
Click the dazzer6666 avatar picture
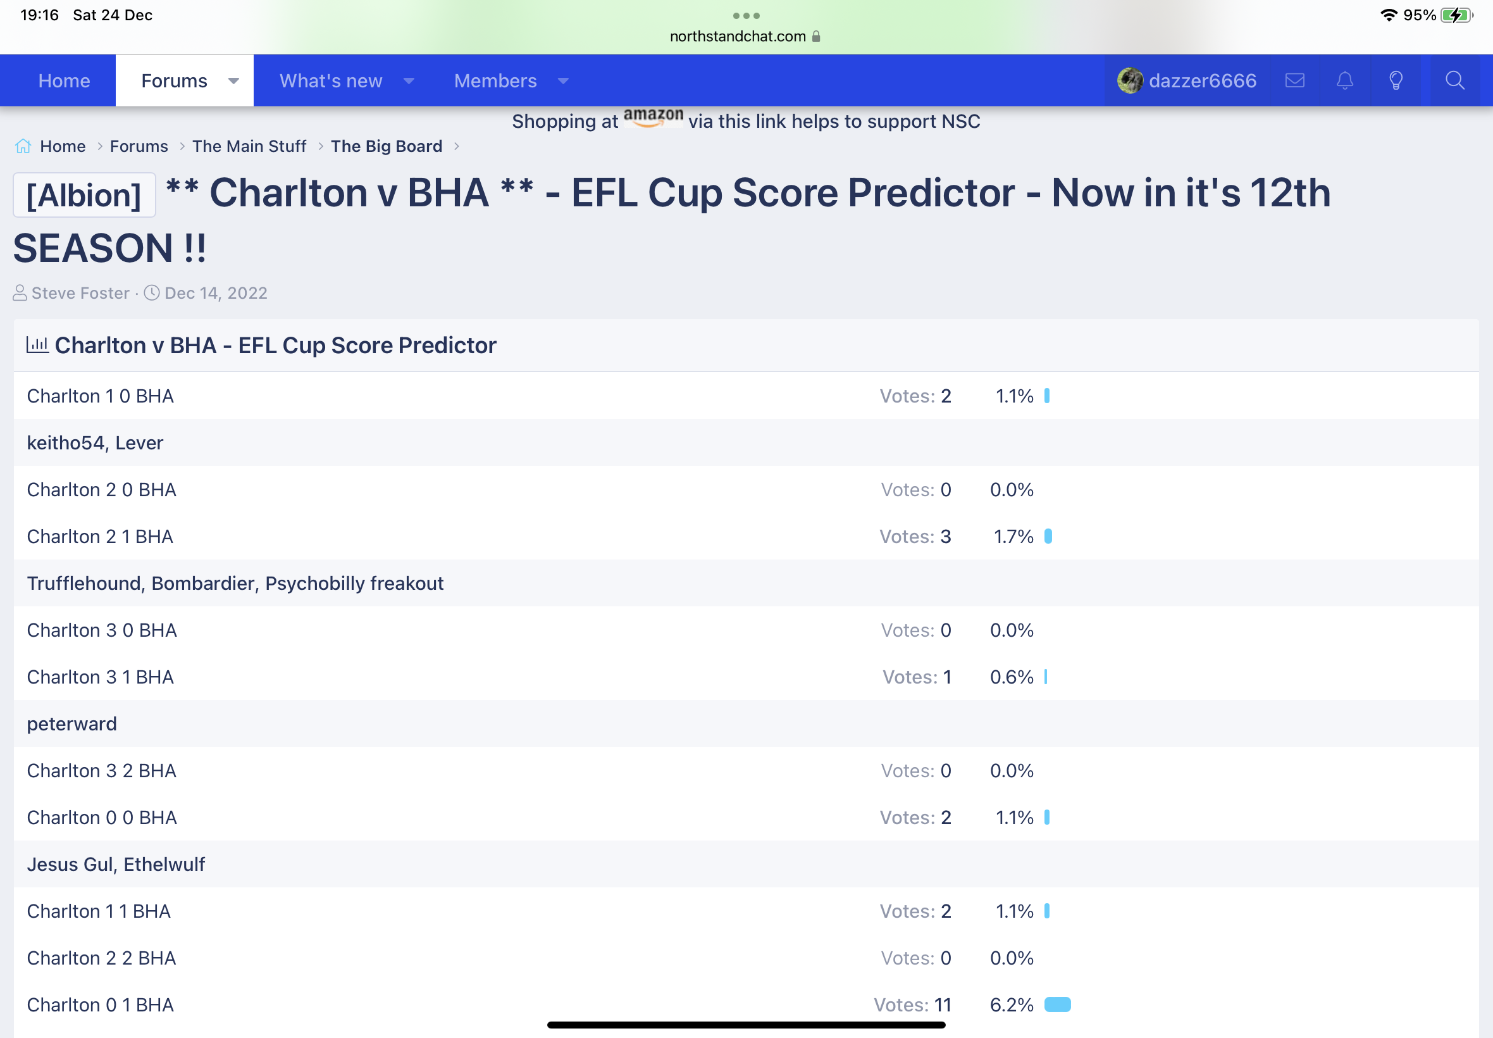1130,80
